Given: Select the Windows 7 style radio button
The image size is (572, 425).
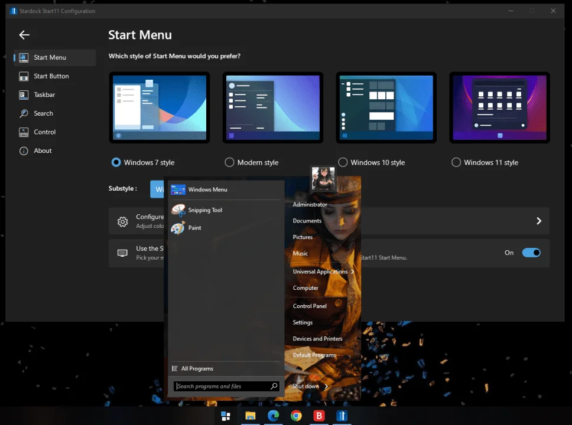Looking at the screenshot, I should click(x=116, y=162).
